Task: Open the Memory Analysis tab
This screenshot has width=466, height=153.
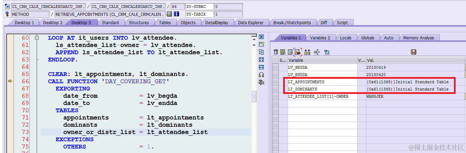Action: 419,38
